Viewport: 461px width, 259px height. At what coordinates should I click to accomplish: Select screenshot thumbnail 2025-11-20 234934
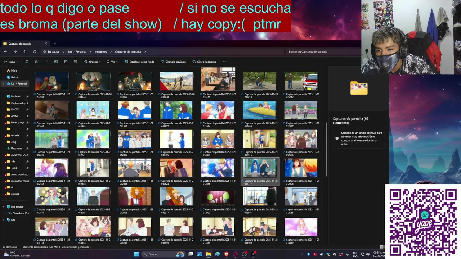coord(52,85)
